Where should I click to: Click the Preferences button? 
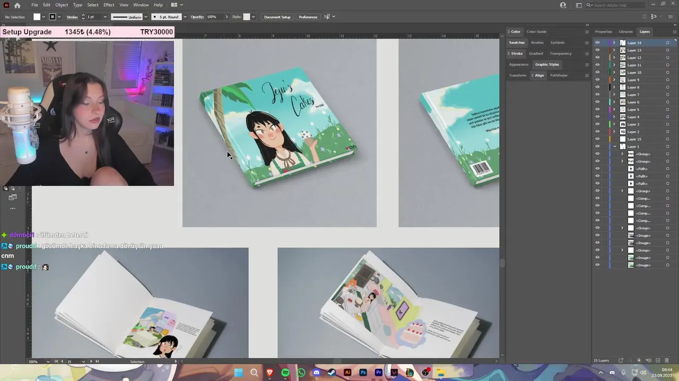coord(308,17)
